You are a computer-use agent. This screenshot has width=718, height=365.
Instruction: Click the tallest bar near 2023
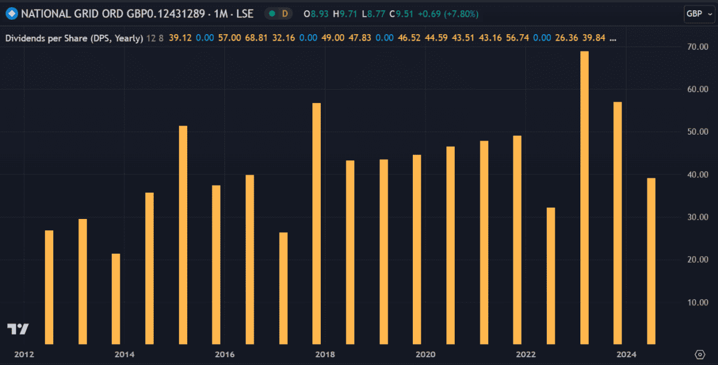click(x=585, y=197)
